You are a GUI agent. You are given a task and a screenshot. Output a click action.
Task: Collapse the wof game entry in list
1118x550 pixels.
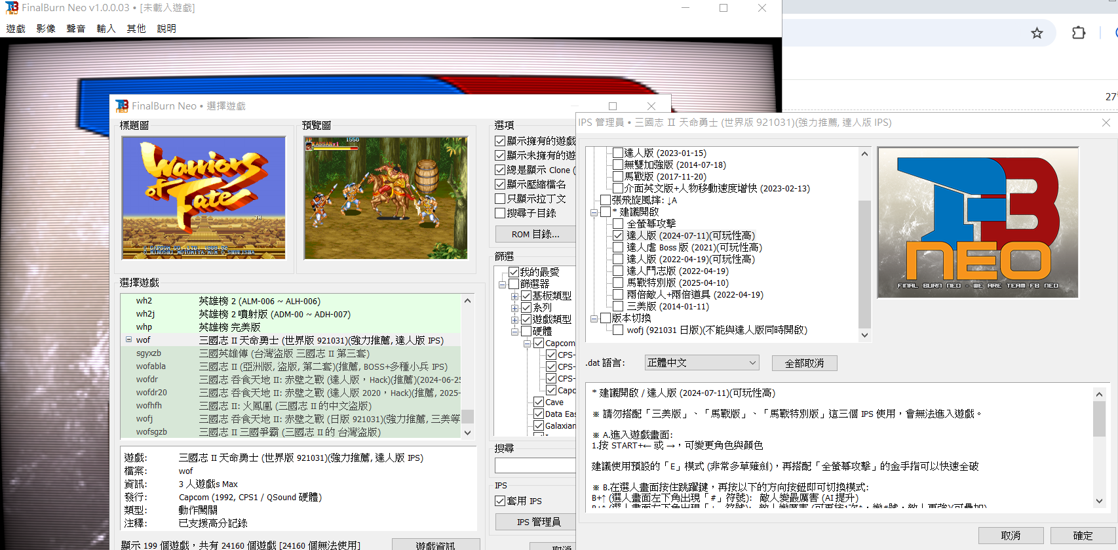(x=128, y=340)
